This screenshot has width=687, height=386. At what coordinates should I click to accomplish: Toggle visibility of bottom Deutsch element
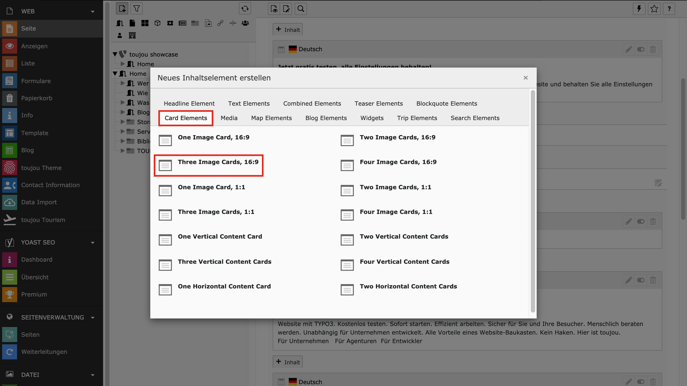pyautogui.click(x=641, y=382)
